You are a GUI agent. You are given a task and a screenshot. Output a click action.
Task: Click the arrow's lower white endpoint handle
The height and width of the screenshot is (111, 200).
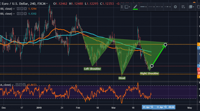tap(152, 66)
